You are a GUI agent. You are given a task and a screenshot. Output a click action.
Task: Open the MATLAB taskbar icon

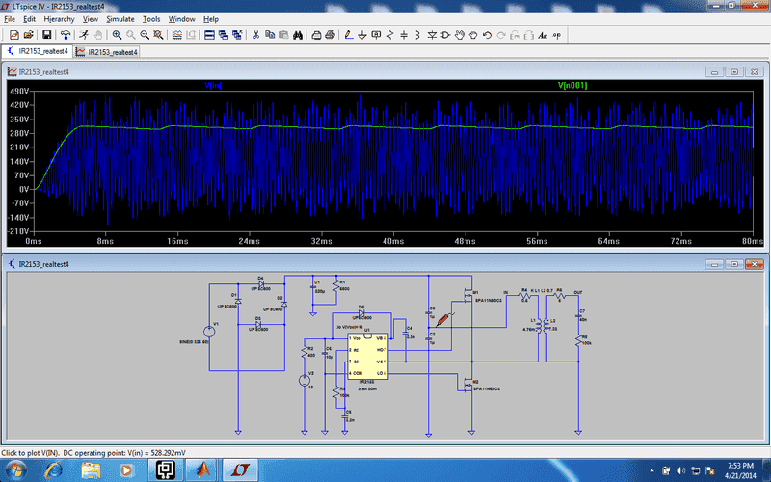click(x=202, y=470)
